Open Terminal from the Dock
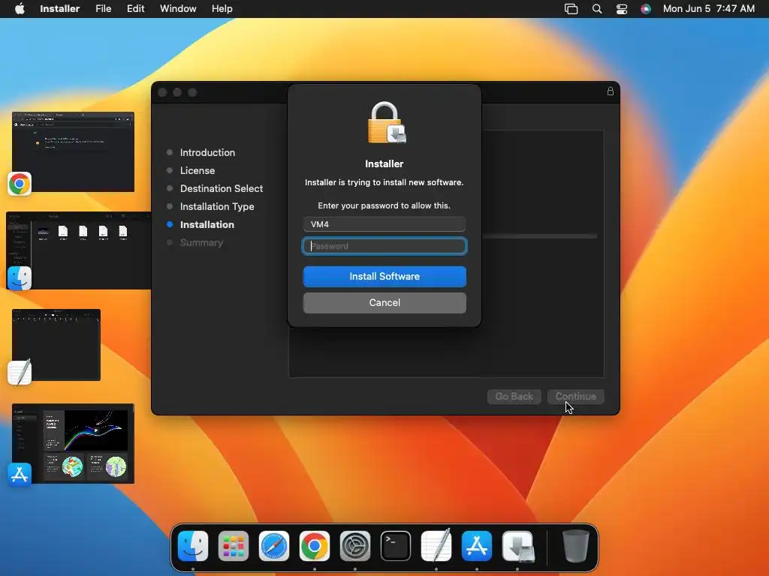 pos(396,546)
